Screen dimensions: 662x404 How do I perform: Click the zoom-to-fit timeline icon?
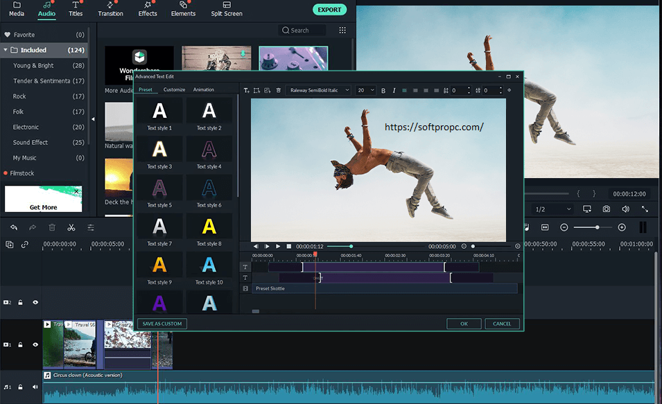pyautogui.click(x=545, y=227)
